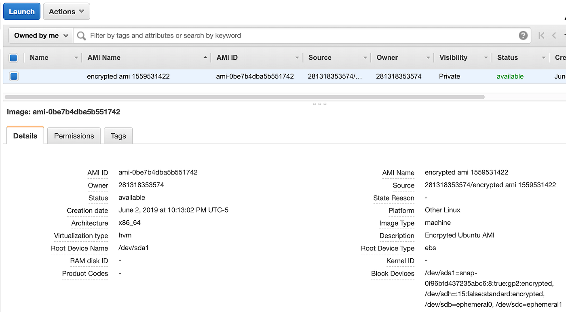
Task: Click the search magnifier icon in filter bar
Action: tap(81, 36)
